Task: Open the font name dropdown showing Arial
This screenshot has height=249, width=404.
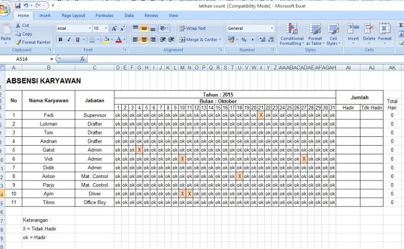Action: 90,28
